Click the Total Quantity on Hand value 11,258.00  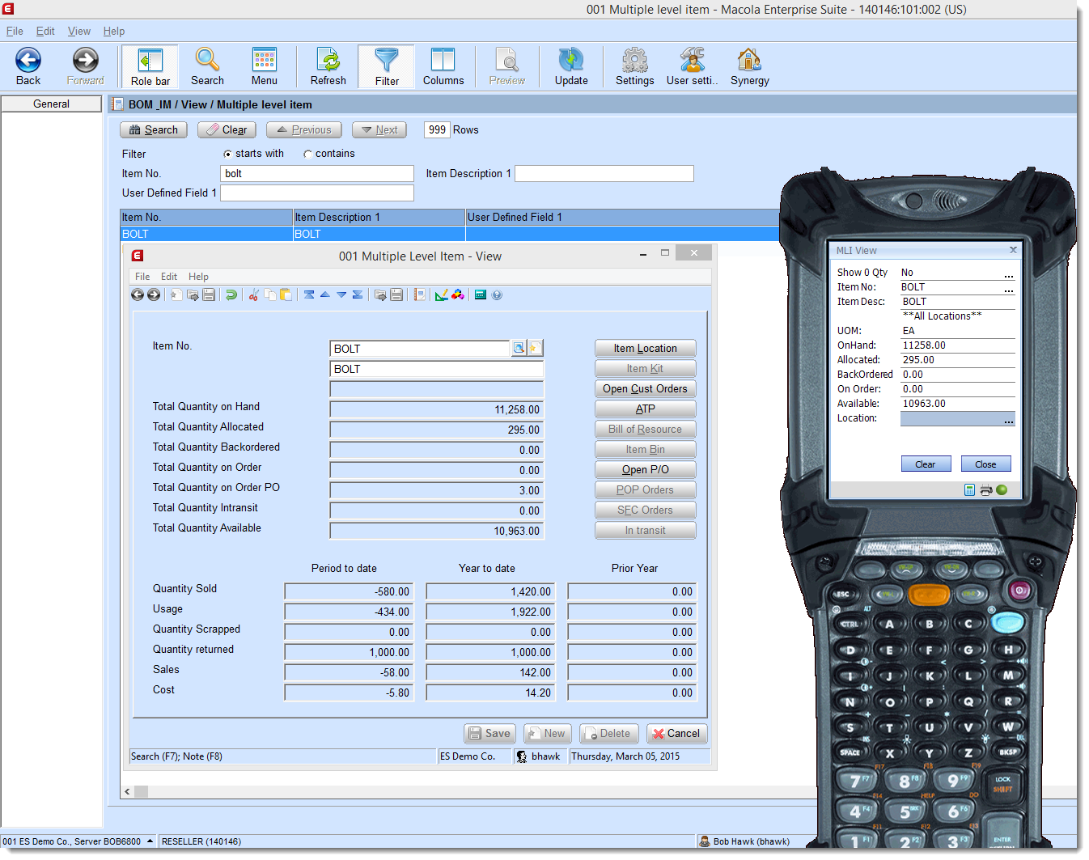click(x=437, y=409)
